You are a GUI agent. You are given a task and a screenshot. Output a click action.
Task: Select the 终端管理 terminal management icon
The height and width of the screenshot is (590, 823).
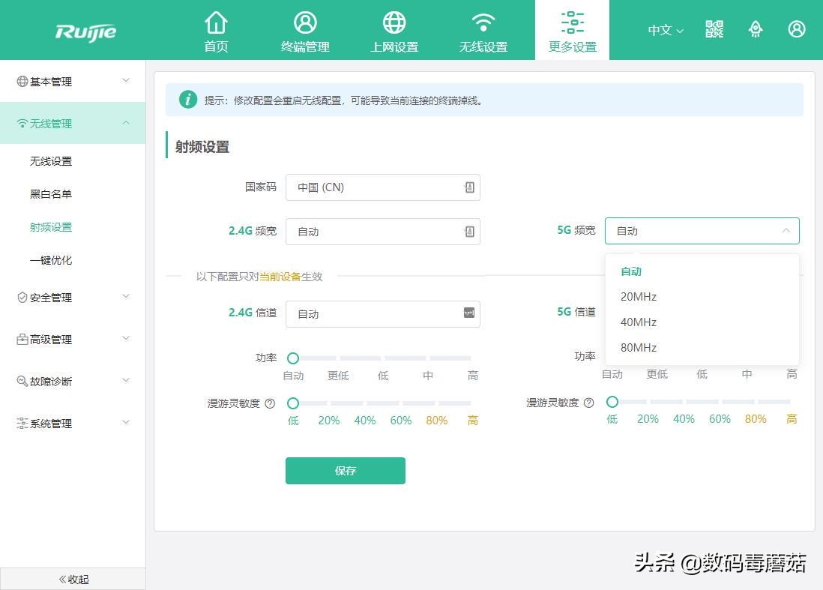click(x=305, y=30)
